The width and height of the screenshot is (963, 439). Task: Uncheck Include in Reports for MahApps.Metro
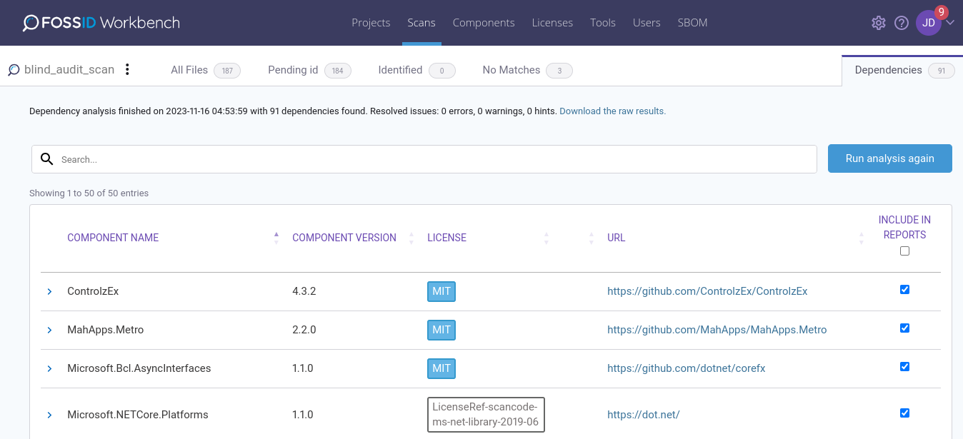point(904,328)
